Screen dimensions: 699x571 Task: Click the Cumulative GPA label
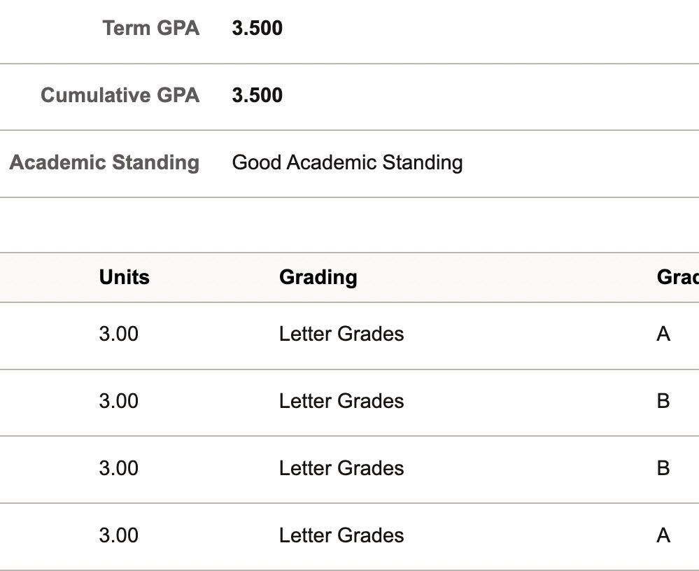(120, 95)
